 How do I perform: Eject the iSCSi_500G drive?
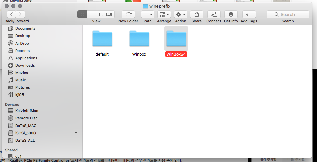coord(76,133)
